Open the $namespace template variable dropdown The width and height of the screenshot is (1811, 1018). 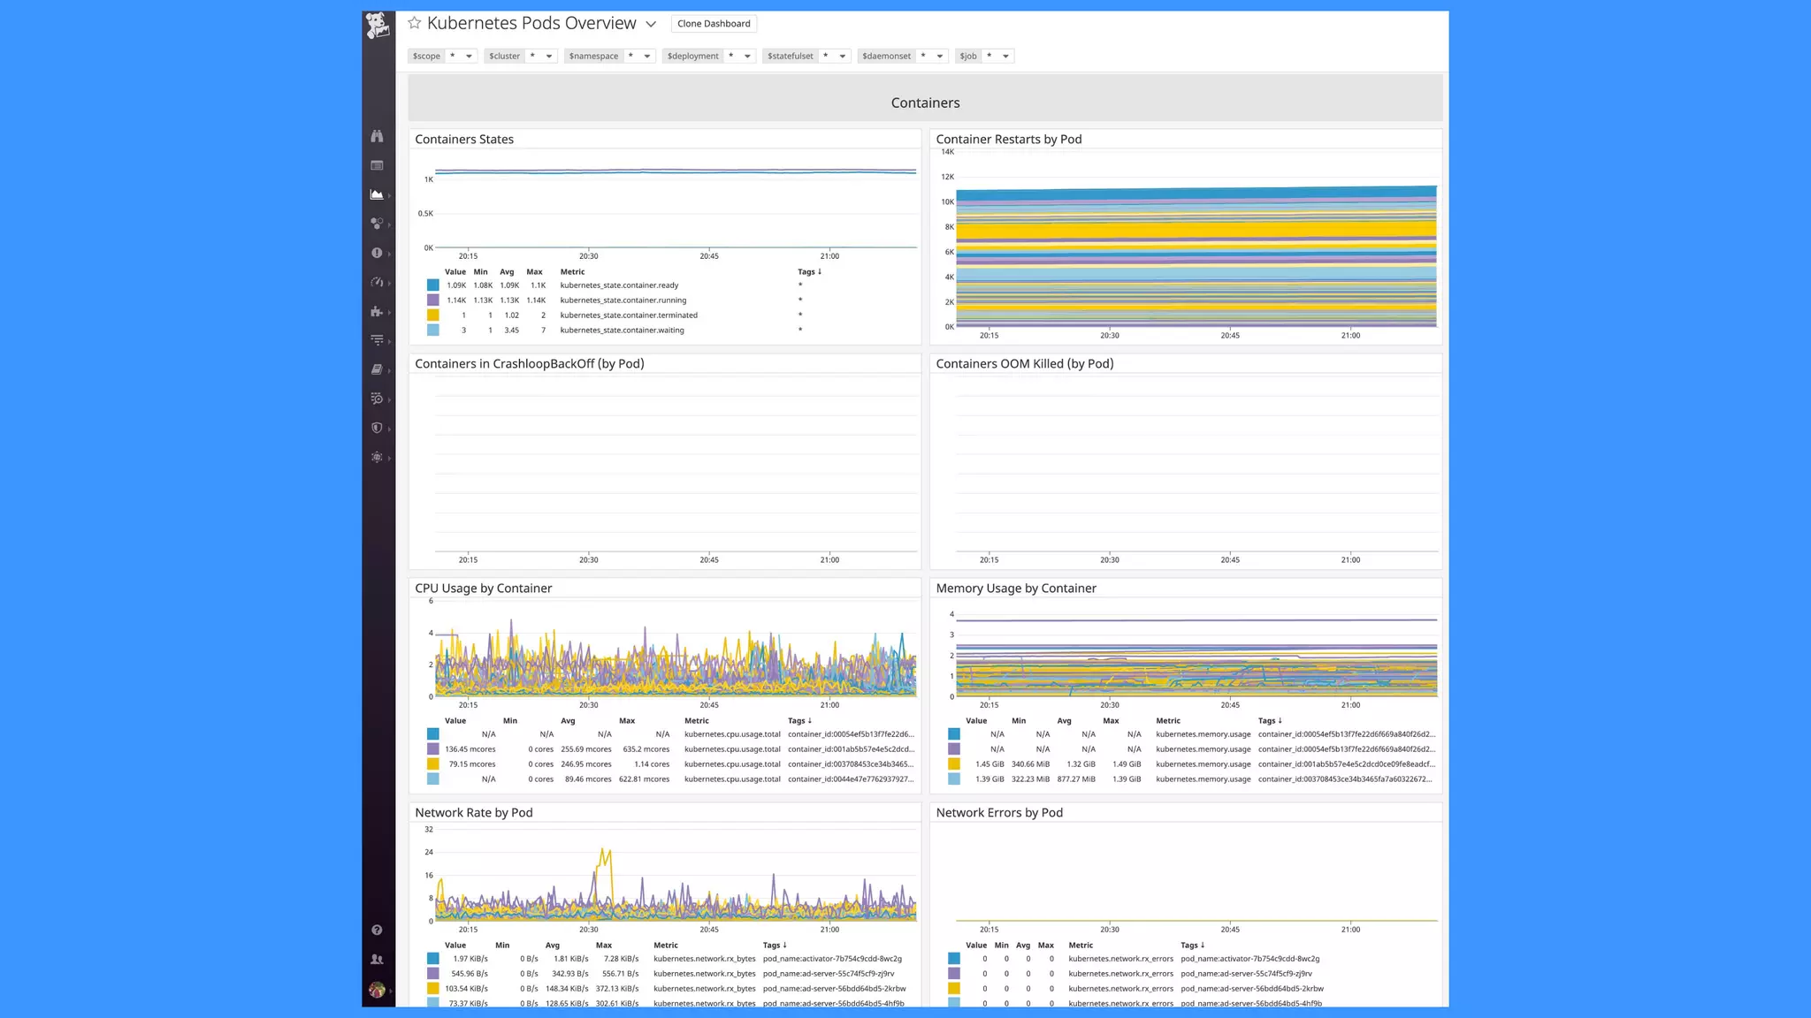click(646, 56)
